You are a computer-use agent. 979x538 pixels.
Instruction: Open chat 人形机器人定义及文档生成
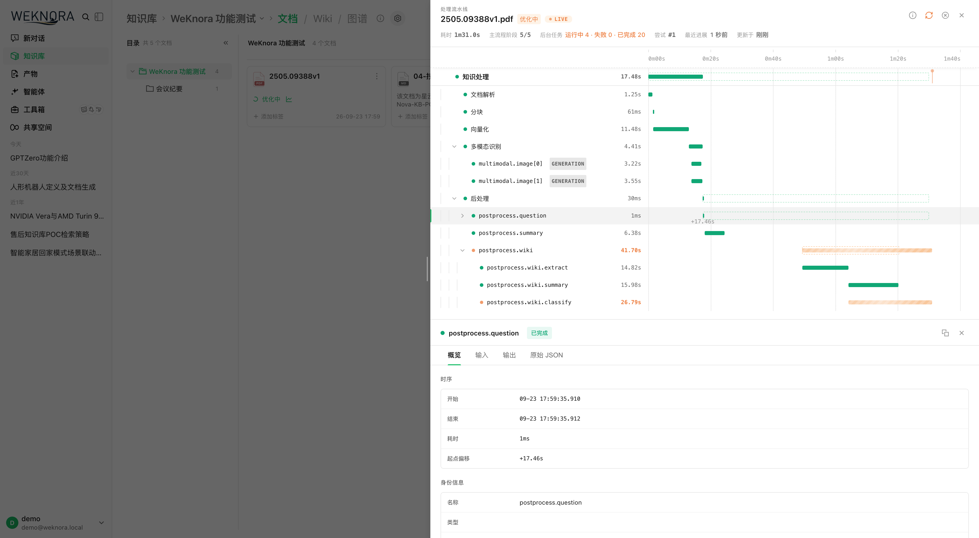click(53, 187)
